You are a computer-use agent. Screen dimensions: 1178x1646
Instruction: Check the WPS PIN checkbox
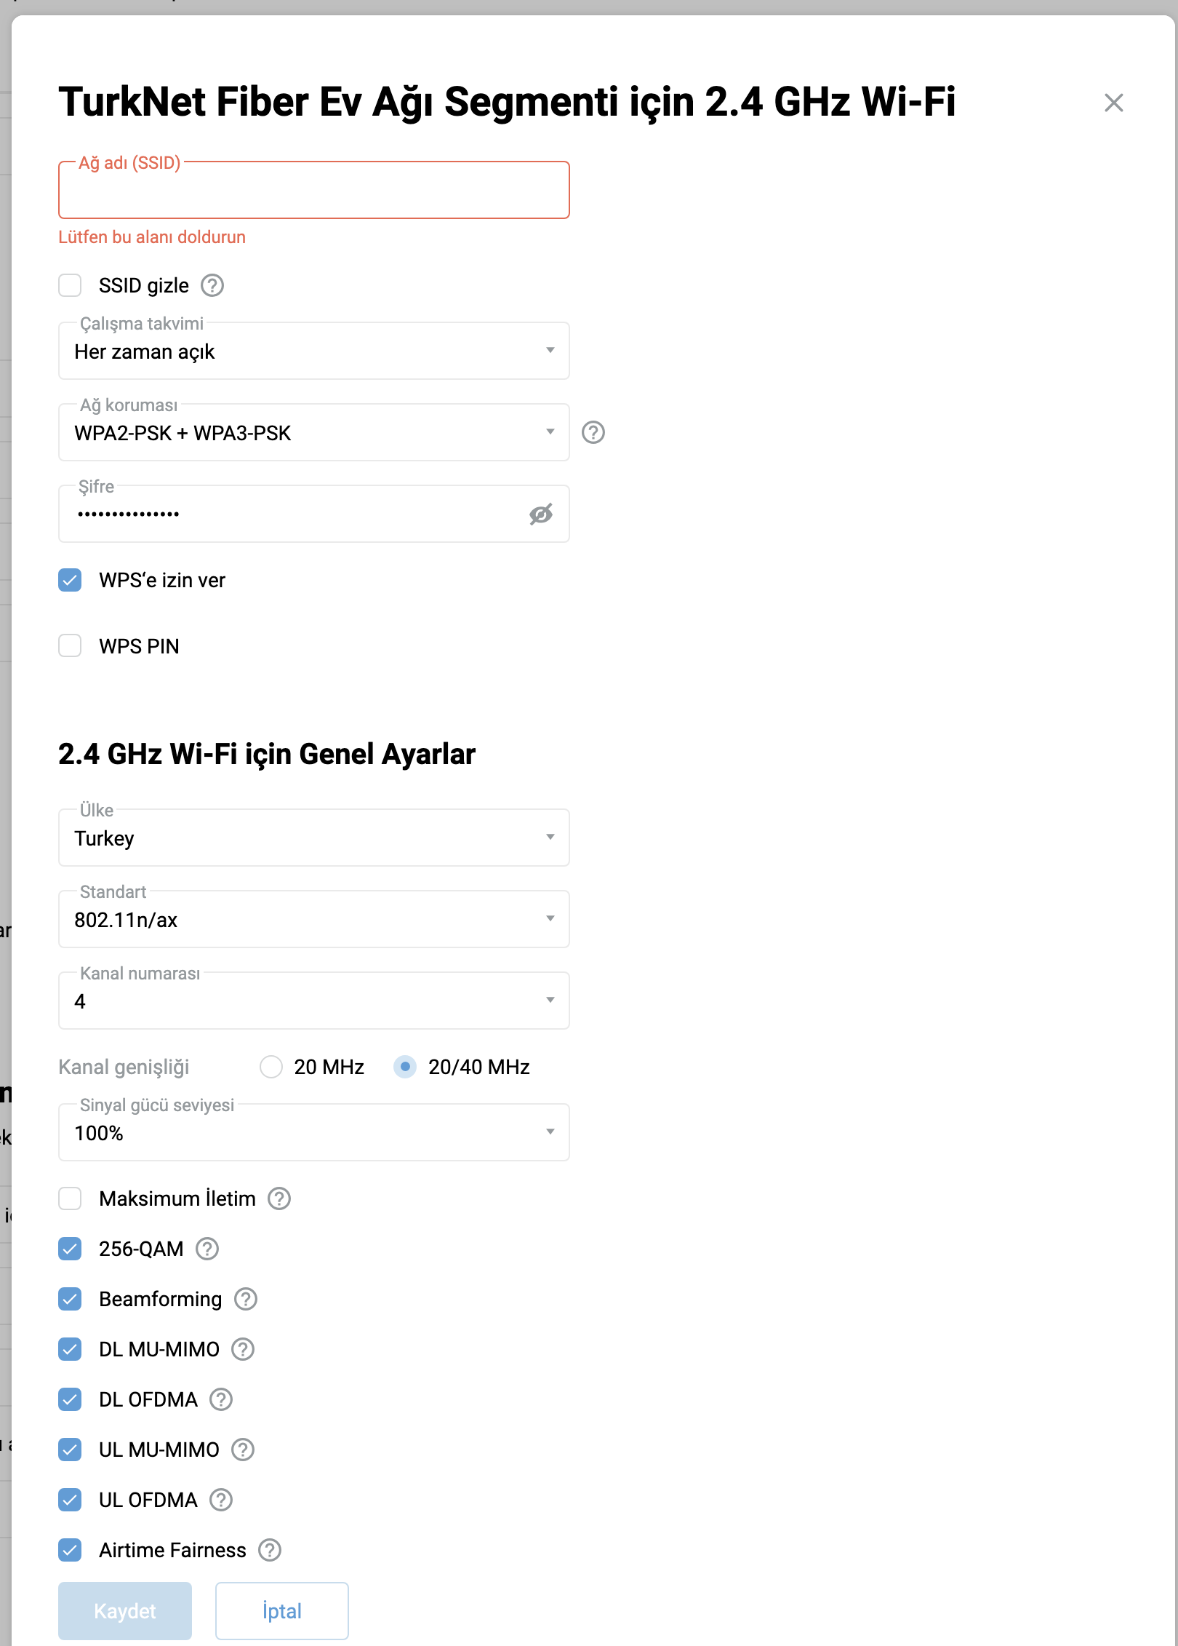point(70,645)
